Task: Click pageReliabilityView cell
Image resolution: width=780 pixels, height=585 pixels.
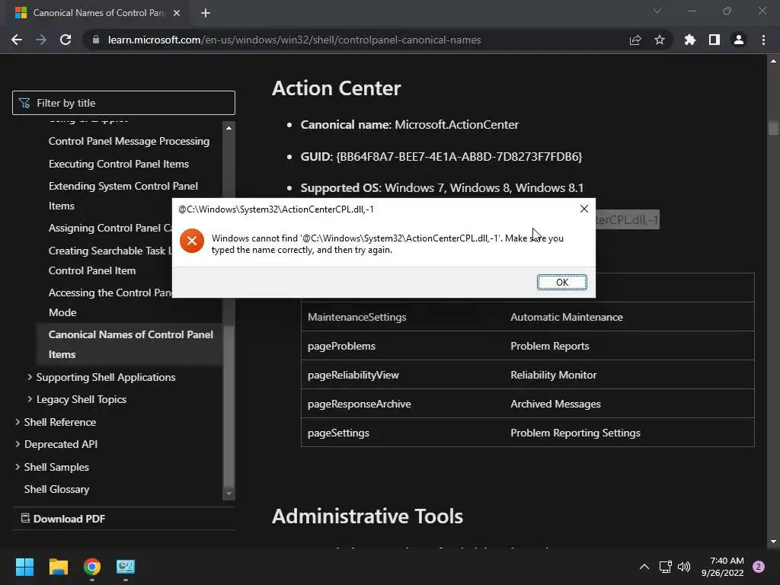Action: pyautogui.click(x=353, y=375)
